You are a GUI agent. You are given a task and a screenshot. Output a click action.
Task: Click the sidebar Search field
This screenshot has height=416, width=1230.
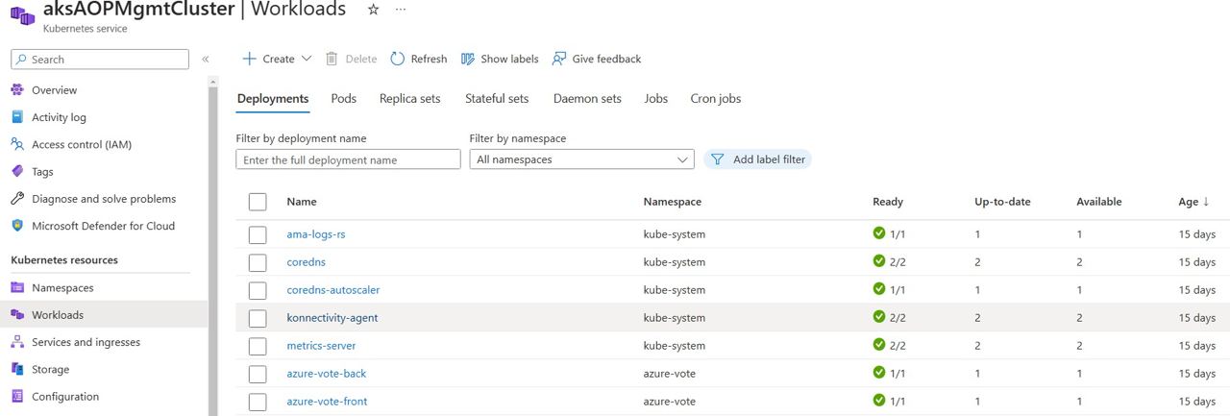pos(100,60)
